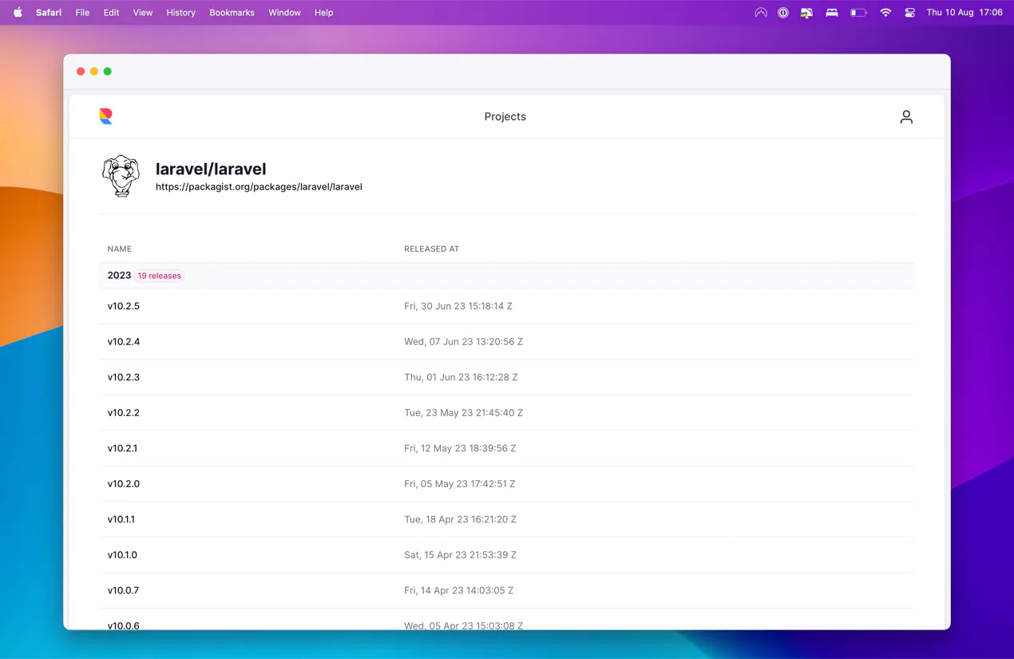This screenshot has width=1014, height=659.
Task: Open the View menu
Action: pyautogui.click(x=143, y=13)
